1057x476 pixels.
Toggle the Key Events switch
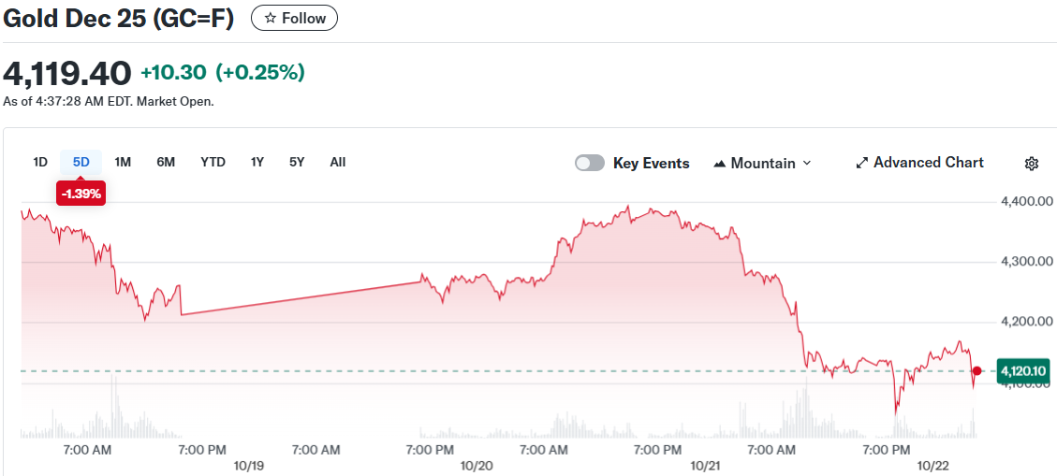coord(590,164)
